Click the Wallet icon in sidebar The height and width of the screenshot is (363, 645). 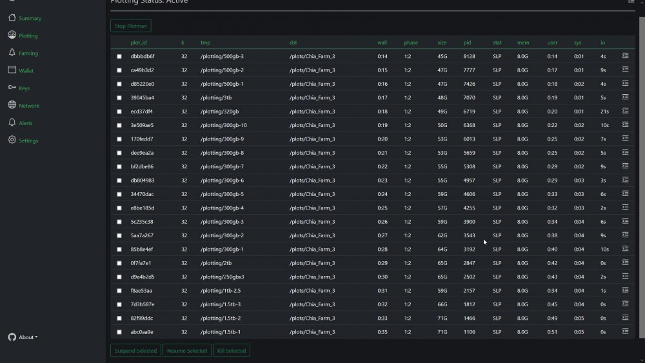12,70
